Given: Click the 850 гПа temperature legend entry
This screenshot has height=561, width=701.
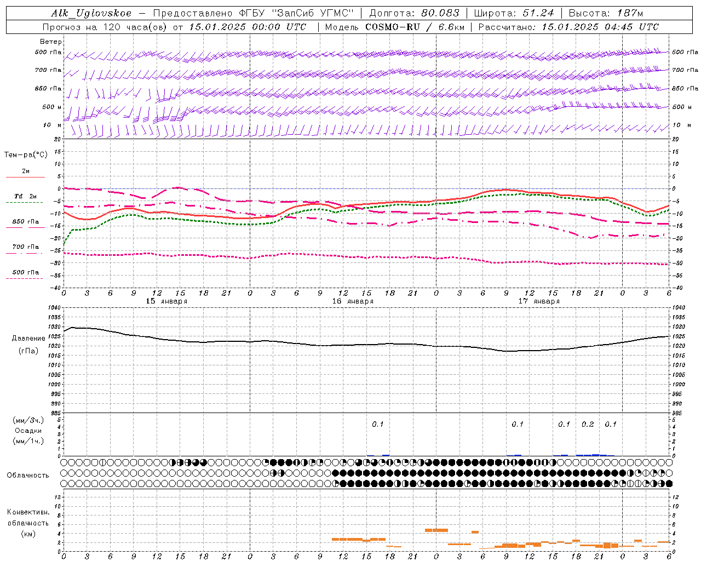Looking at the screenshot, I should (25, 222).
